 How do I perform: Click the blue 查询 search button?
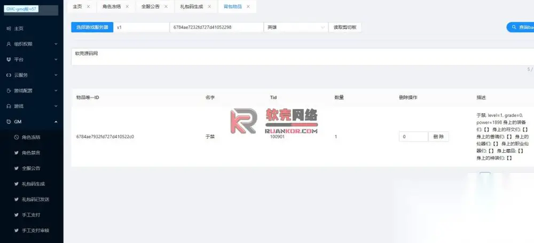tap(520, 27)
